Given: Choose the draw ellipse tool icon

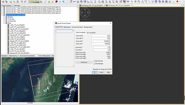Looking at the screenshot, I should coord(163,2).
